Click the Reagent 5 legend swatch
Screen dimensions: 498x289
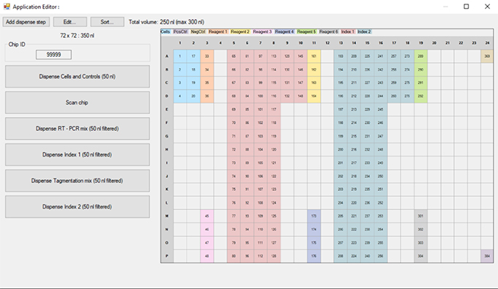coord(306,31)
